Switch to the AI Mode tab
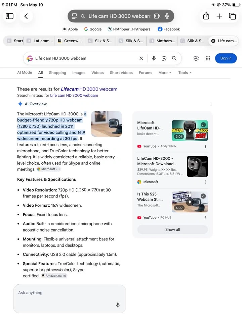The image size is (242, 322). click(25, 72)
